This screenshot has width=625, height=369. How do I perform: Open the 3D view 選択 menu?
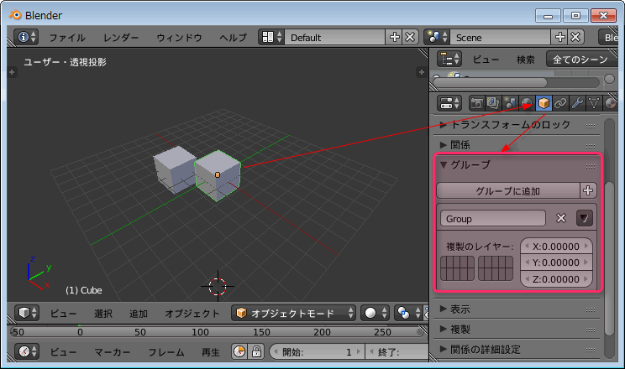(x=102, y=314)
